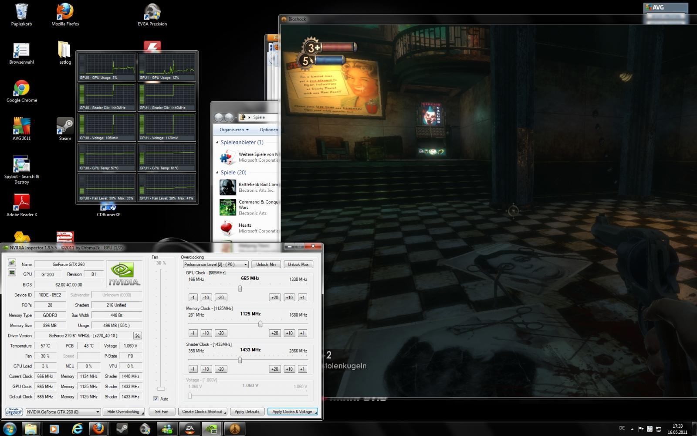Click the DE language indicator in the taskbar
Image resolution: width=697 pixels, height=436 pixels.
[622, 428]
